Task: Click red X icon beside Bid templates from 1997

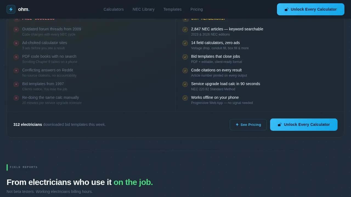Action: pyautogui.click(x=16, y=84)
